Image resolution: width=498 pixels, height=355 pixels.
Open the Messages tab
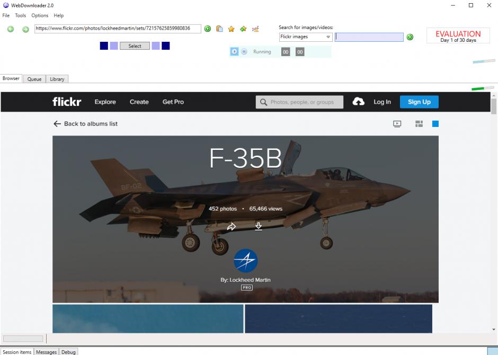[46, 352]
